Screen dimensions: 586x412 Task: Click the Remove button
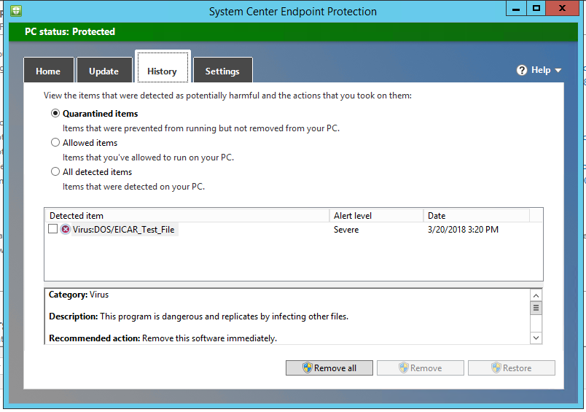point(421,368)
